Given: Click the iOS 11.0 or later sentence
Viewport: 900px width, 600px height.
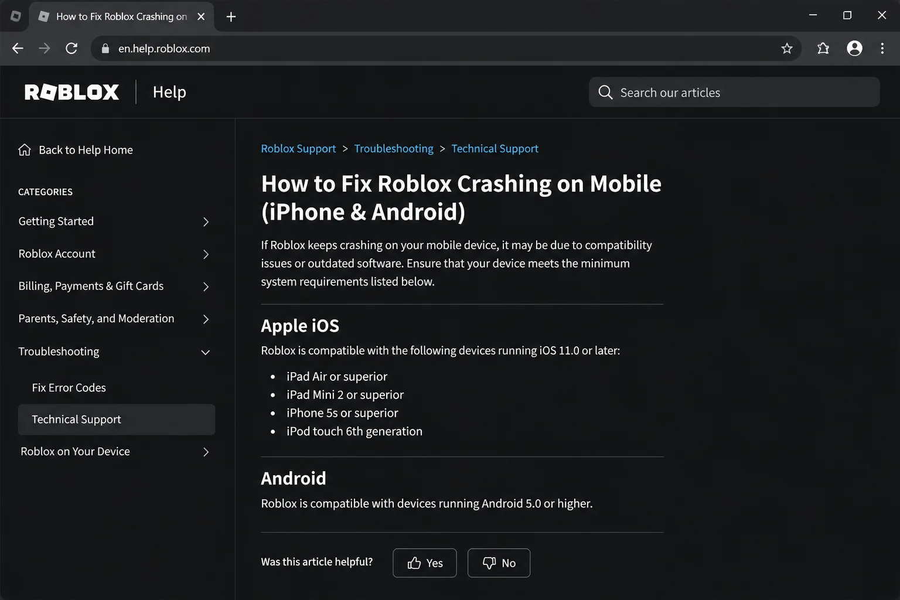Looking at the screenshot, I should (x=441, y=351).
